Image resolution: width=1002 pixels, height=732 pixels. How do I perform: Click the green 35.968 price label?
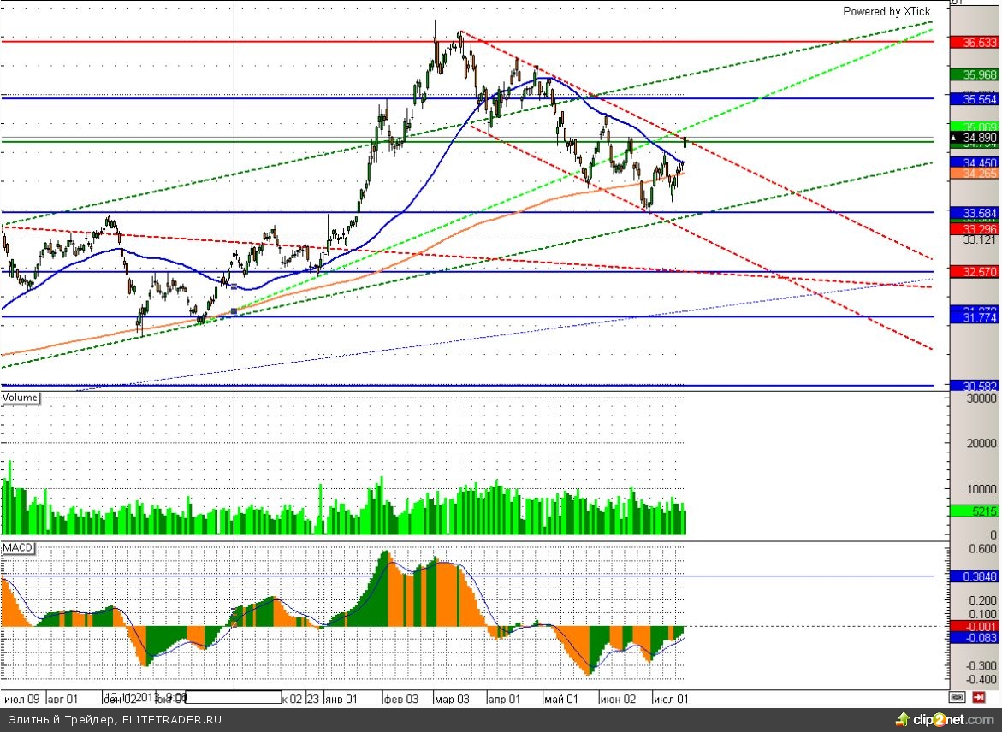click(974, 74)
